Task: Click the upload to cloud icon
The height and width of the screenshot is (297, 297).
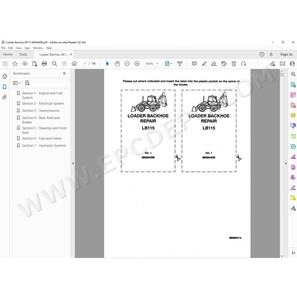Action: [25, 64]
